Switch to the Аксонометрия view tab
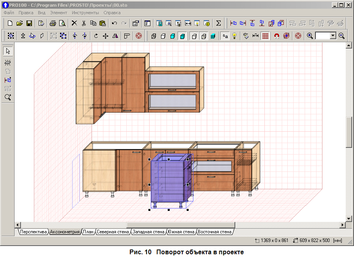 (65, 232)
